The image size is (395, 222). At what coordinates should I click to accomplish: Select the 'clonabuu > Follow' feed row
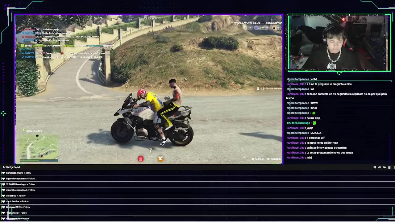(197, 196)
